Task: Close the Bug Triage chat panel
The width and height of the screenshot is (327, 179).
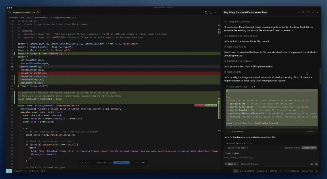Action: [318, 13]
